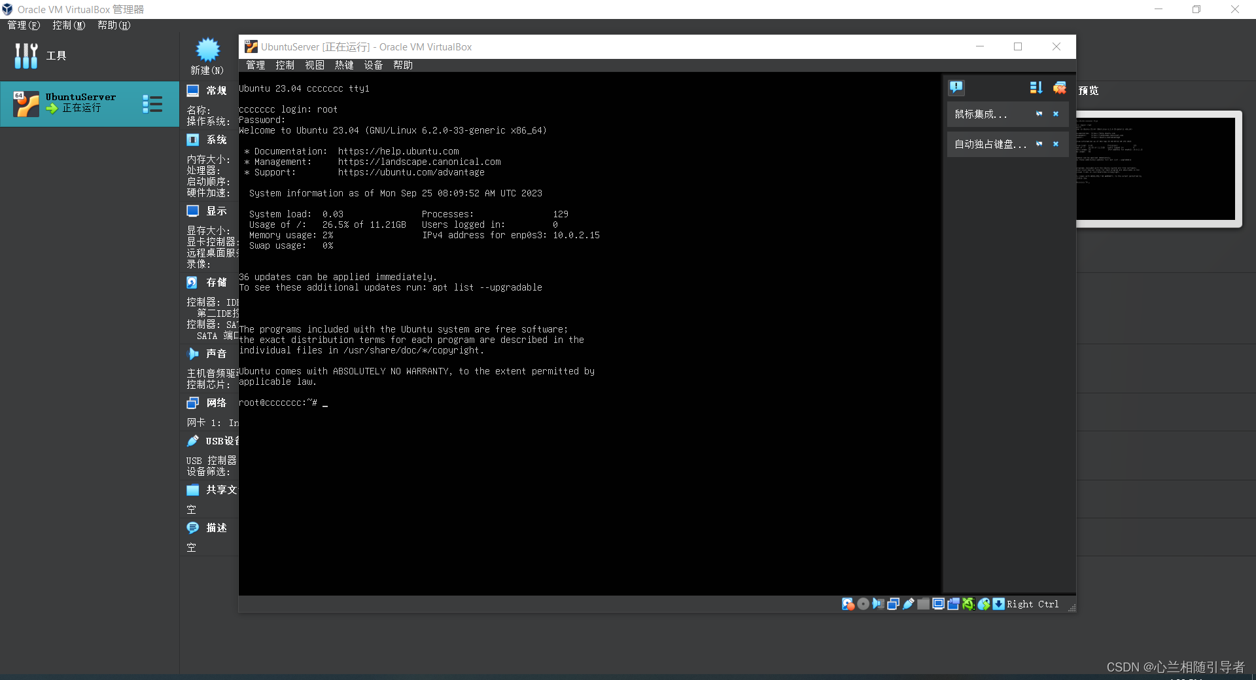Screen dimensions: 1256x680
Task: Select the 显示 Display section icon in sidebar
Action: 192,211
